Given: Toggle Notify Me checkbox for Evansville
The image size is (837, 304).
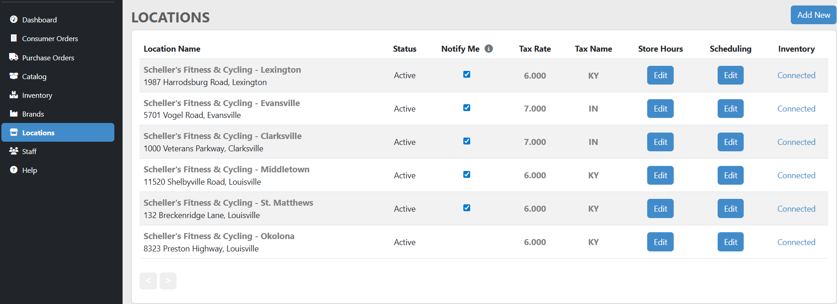Looking at the screenshot, I should pyautogui.click(x=467, y=108).
